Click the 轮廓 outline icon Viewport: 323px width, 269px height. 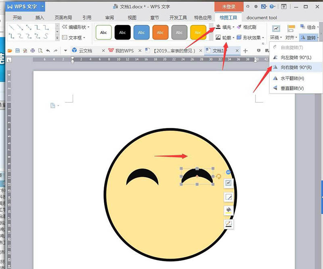click(x=218, y=37)
